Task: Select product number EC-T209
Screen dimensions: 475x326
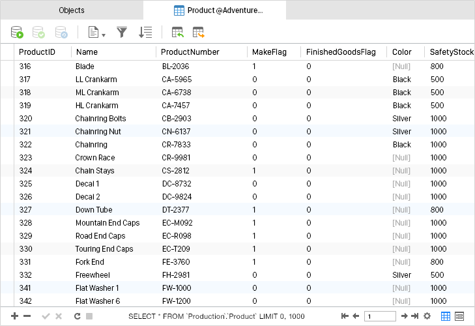Action: [x=176, y=249]
